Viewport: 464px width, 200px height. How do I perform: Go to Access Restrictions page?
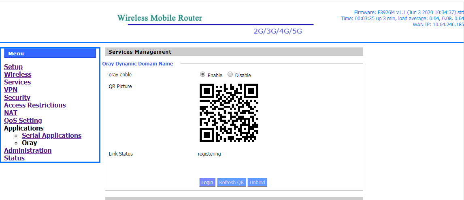35,105
